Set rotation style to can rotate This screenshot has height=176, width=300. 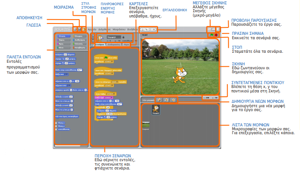pos(93,36)
